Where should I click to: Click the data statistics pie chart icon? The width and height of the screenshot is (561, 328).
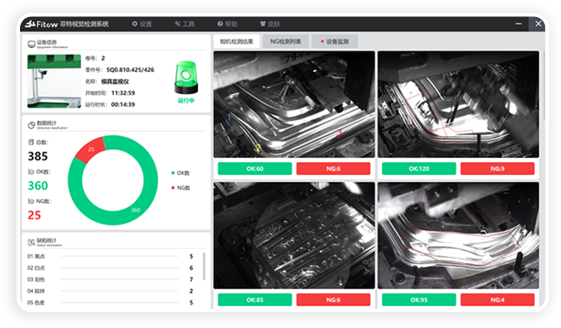(x=32, y=125)
